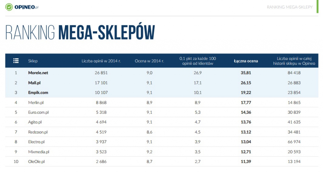Click the history opinions column header
The image size is (323, 173).
tap(294, 61)
